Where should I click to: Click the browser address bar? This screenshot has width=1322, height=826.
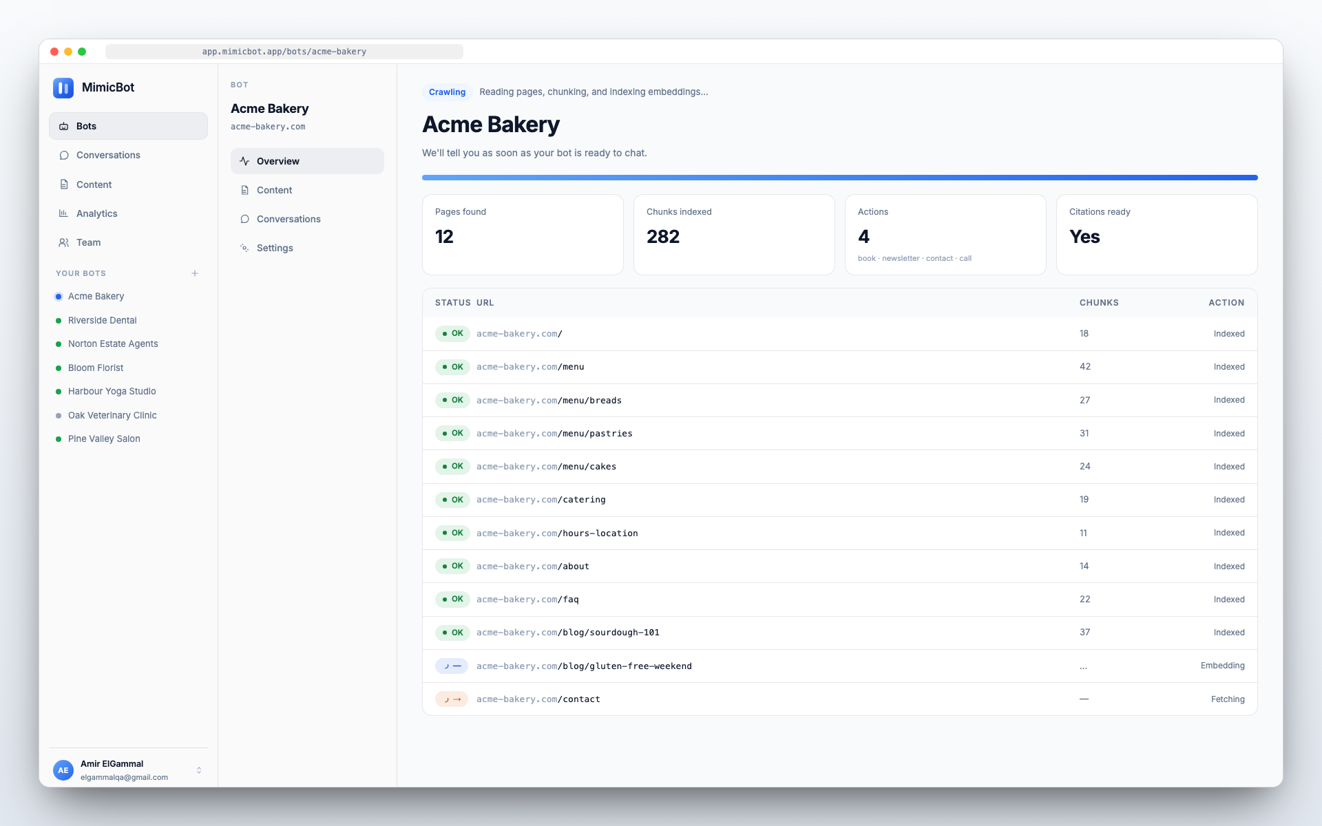tap(284, 52)
